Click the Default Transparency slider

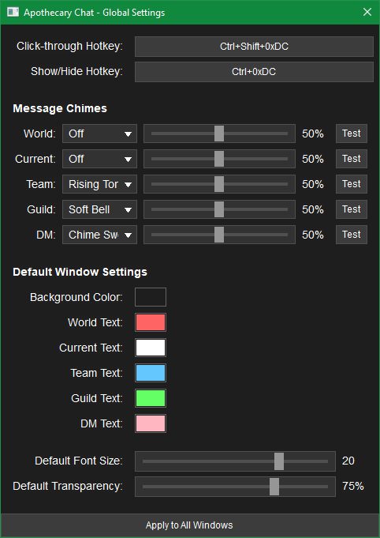[x=235, y=487]
